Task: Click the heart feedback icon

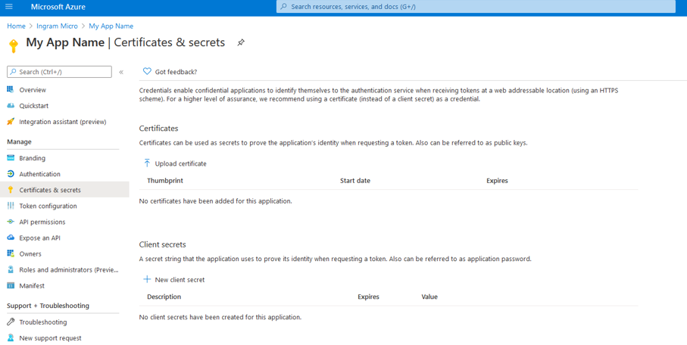Action: 147,71
